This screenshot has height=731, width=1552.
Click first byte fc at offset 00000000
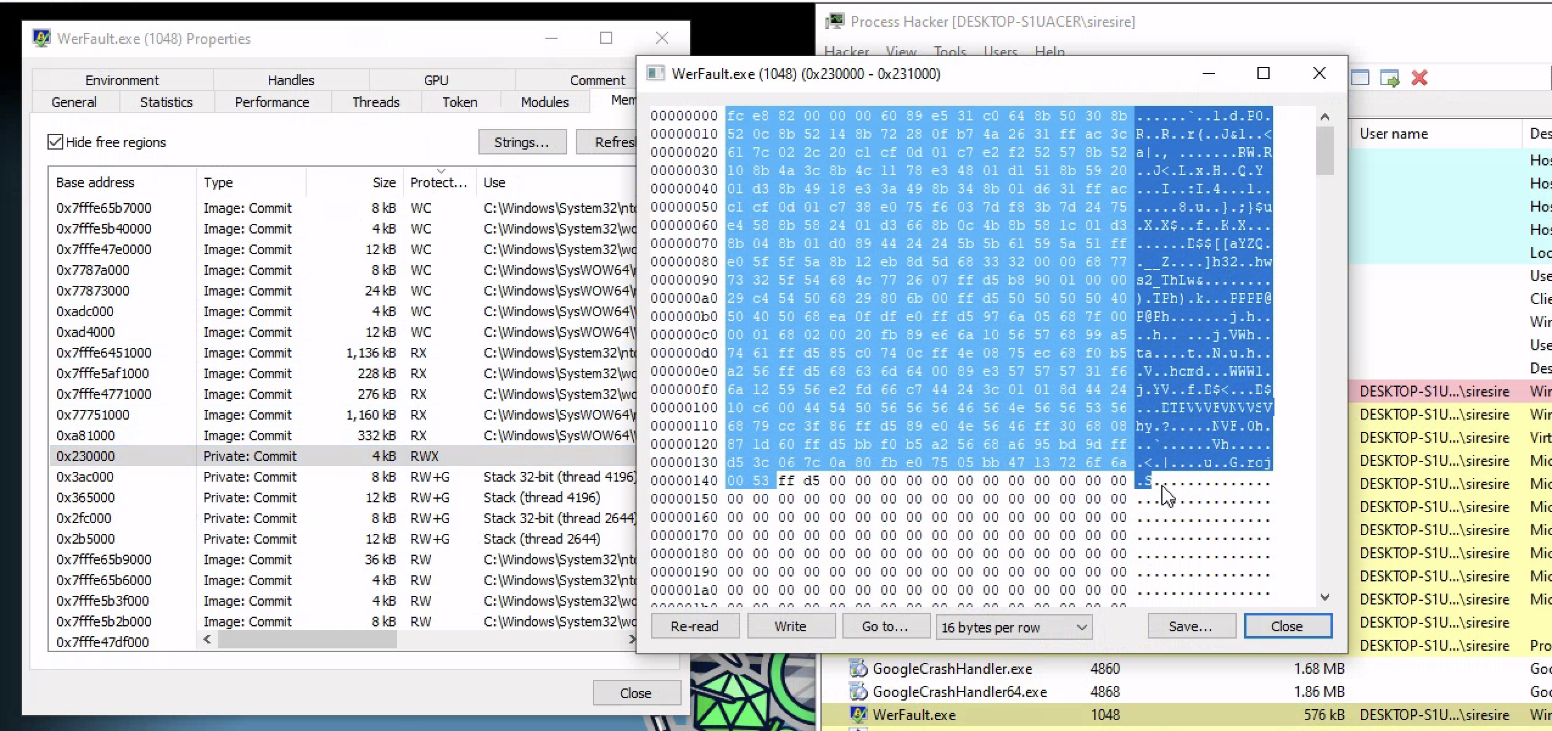(735, 116)
